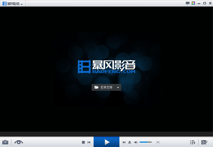Skip to the next track

124,142
